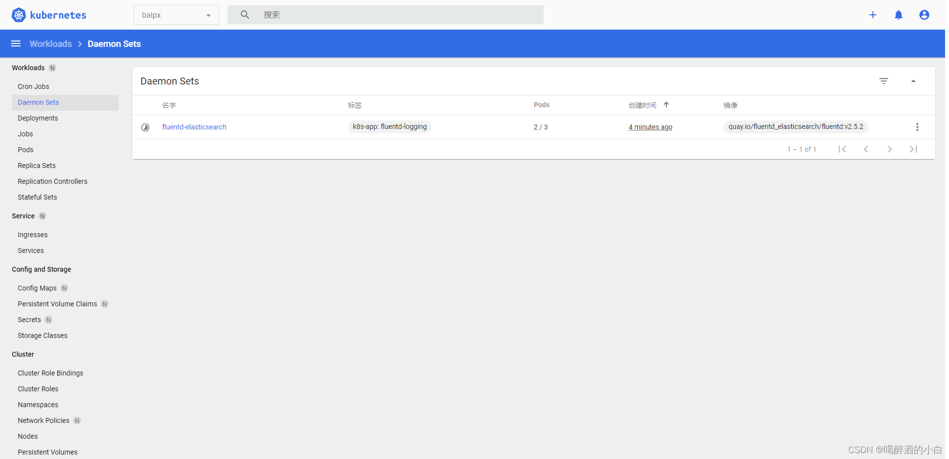Open Stateful Sets in sidebar
Viewport: 949px width, 459px height.
(38, 197)
